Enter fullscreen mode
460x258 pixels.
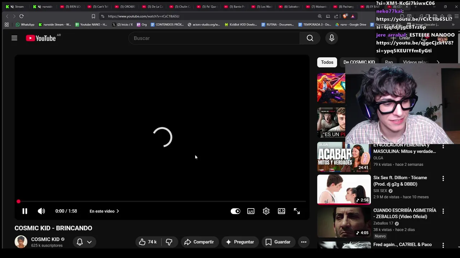[x=297, y=211]
